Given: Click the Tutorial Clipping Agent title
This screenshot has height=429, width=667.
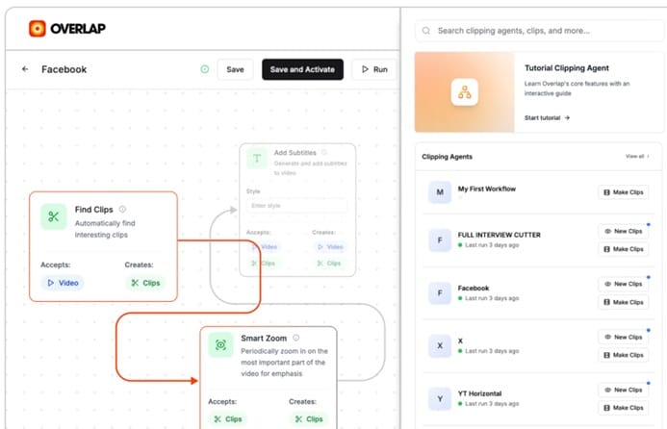Looking at the screenshot, I should pyautogui.click(x=567, y=68).
